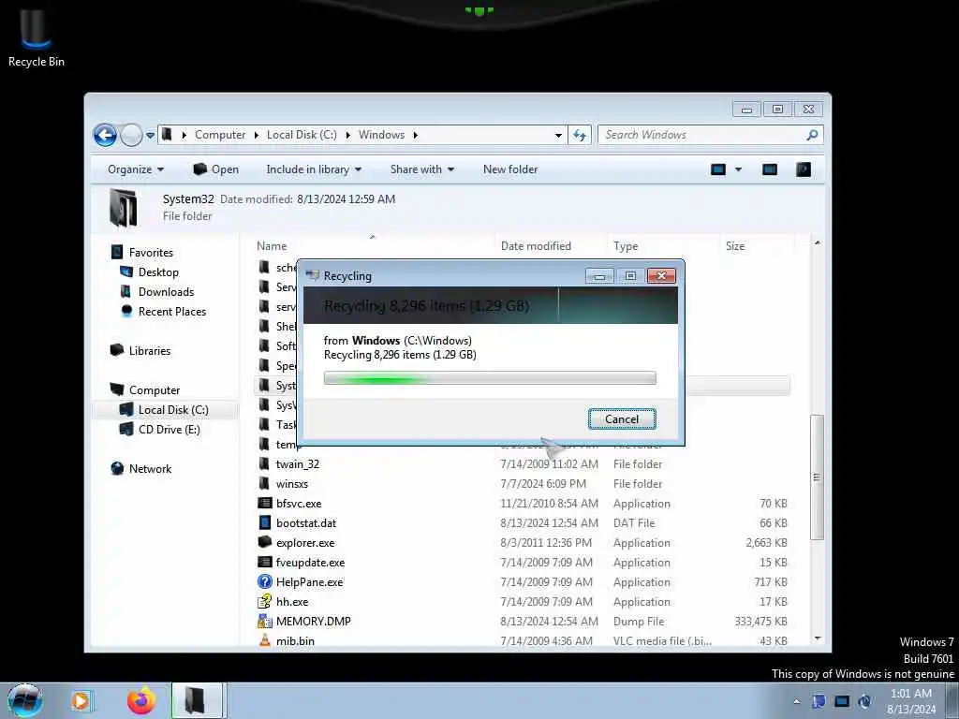The height and width of the screenshot is (719, 959).
Task: Launch Windows Media Player from taskbar
Action: point(81,700)
